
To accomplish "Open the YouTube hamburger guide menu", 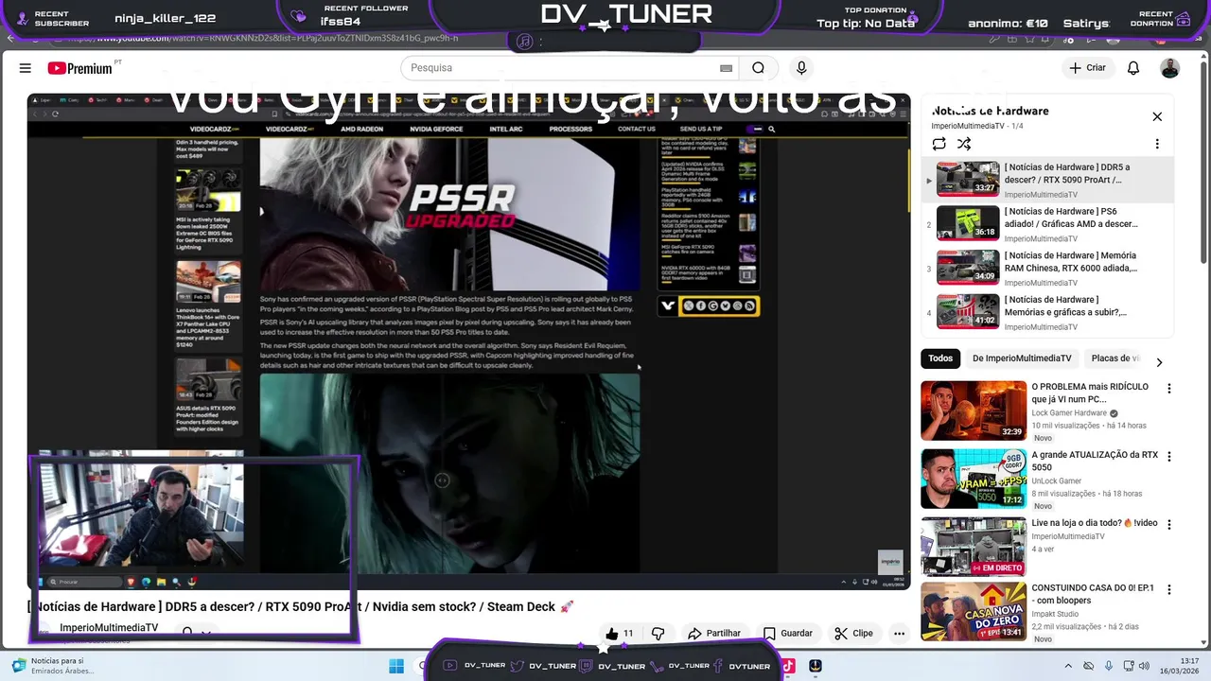I will (x=26, y=68).
